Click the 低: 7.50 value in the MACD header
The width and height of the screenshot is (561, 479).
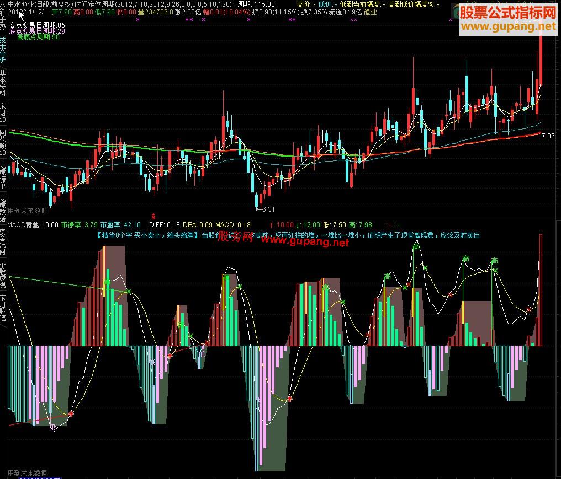[x=334, y=225]
